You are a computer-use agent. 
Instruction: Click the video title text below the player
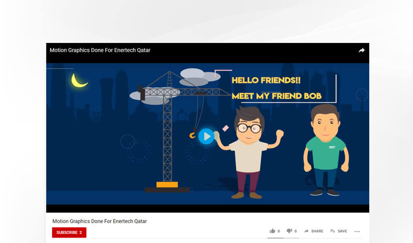(100, 221)
